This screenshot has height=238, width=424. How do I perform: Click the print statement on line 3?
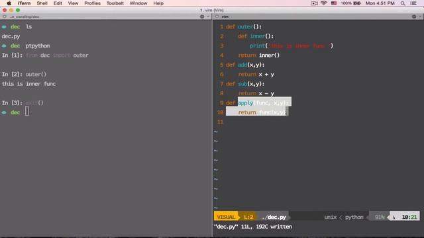(291, 46)
